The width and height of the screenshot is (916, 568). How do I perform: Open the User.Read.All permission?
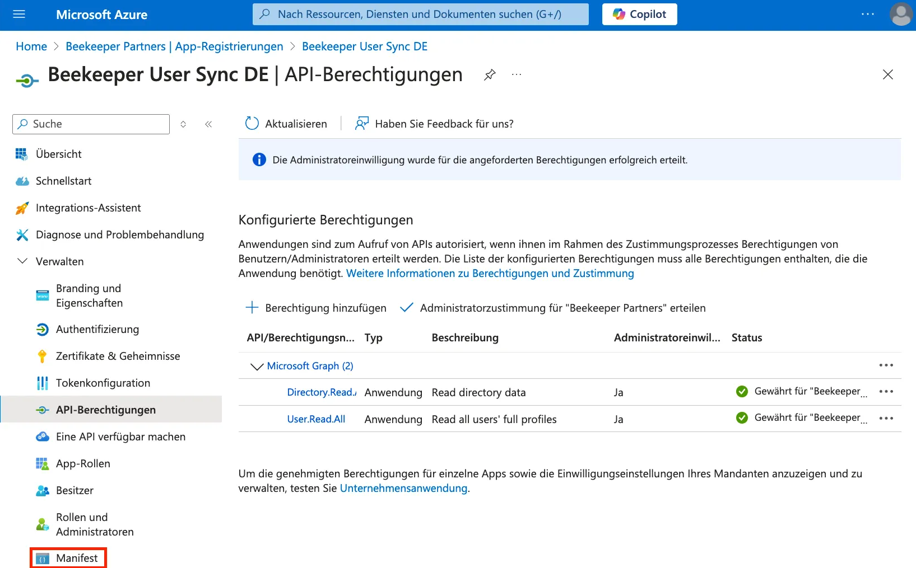tap(316, 419)
